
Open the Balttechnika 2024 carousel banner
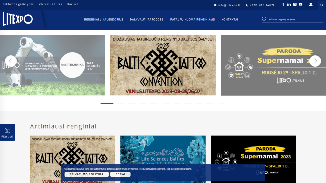[x=53, y=65]
